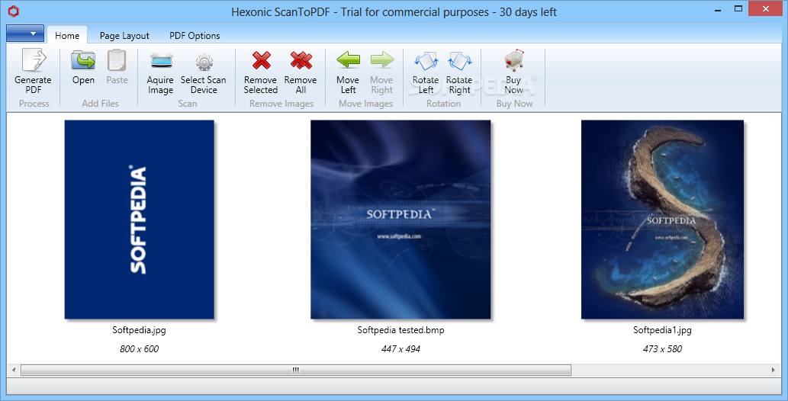
Task: Click Remove Selected red X icon
Action: [262, 60]
